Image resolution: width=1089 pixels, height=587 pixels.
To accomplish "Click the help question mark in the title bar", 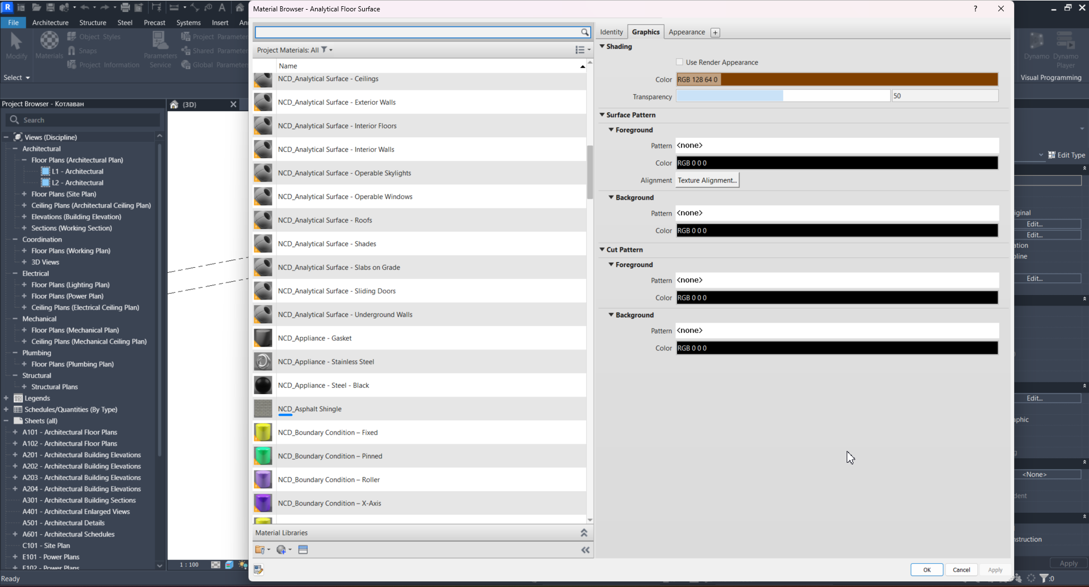I will tap(975, 9).
